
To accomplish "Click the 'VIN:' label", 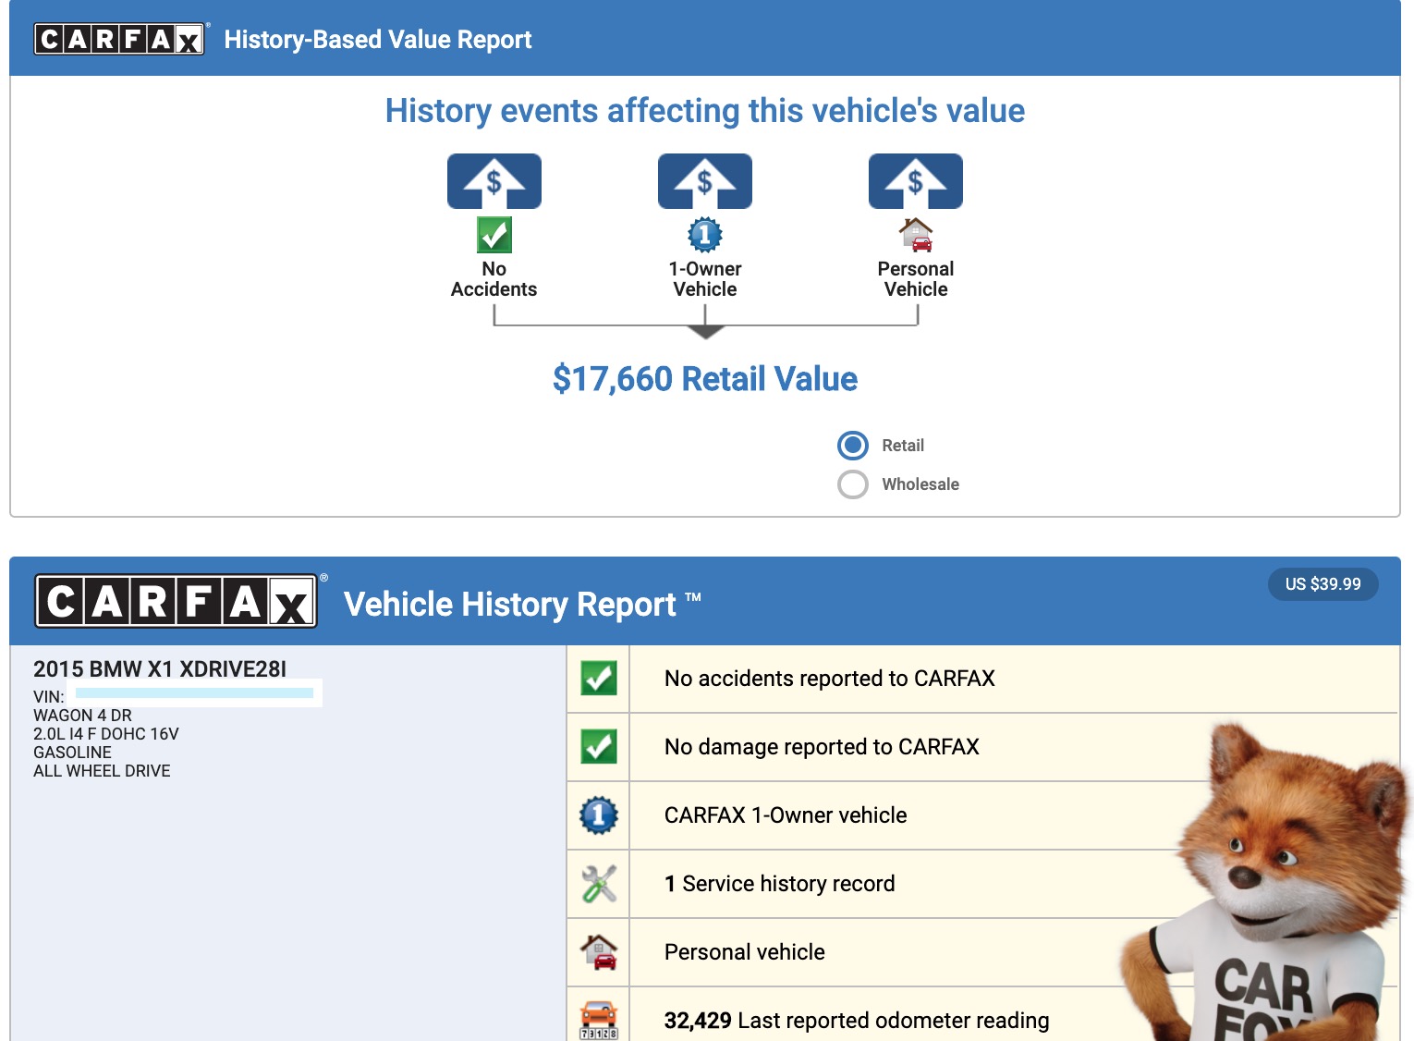I will tap(49, 697).
